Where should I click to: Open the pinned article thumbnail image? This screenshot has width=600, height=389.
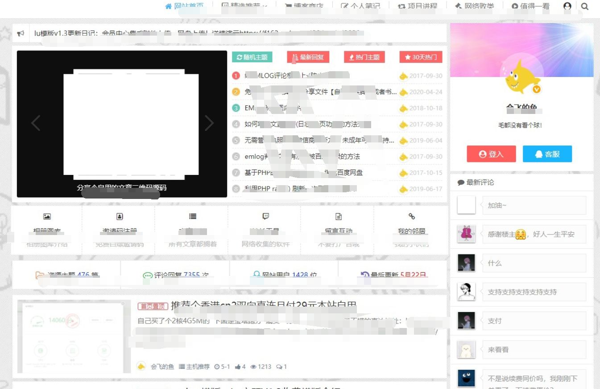pos(71,336)
